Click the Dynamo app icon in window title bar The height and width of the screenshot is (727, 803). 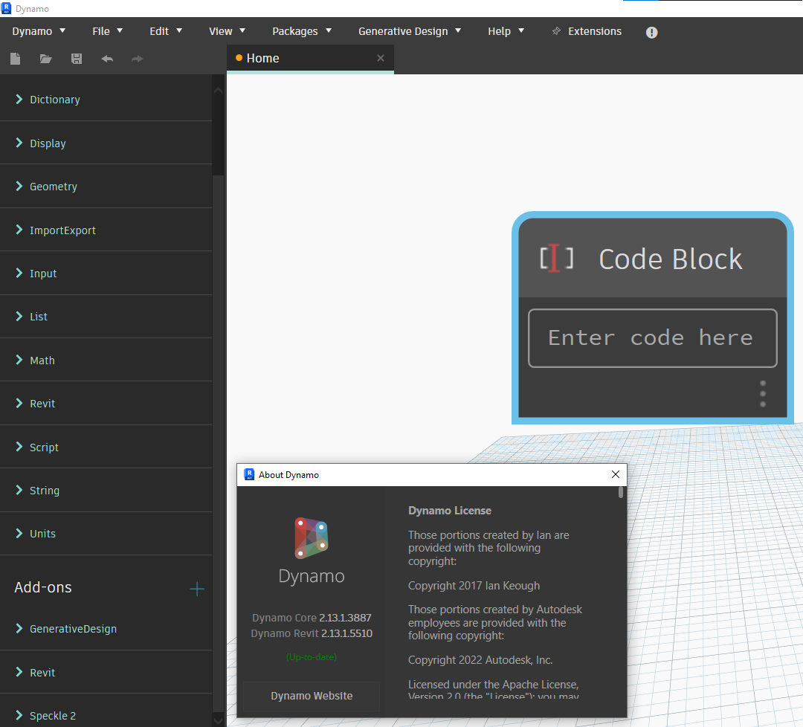tap(7, 8)
